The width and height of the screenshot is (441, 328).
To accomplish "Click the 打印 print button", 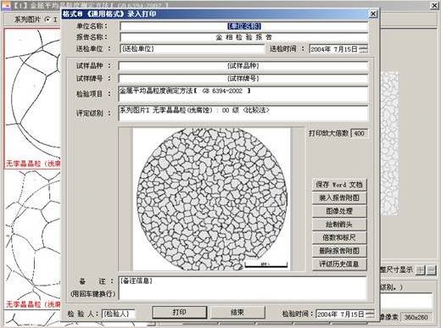I will coord(179,312).
